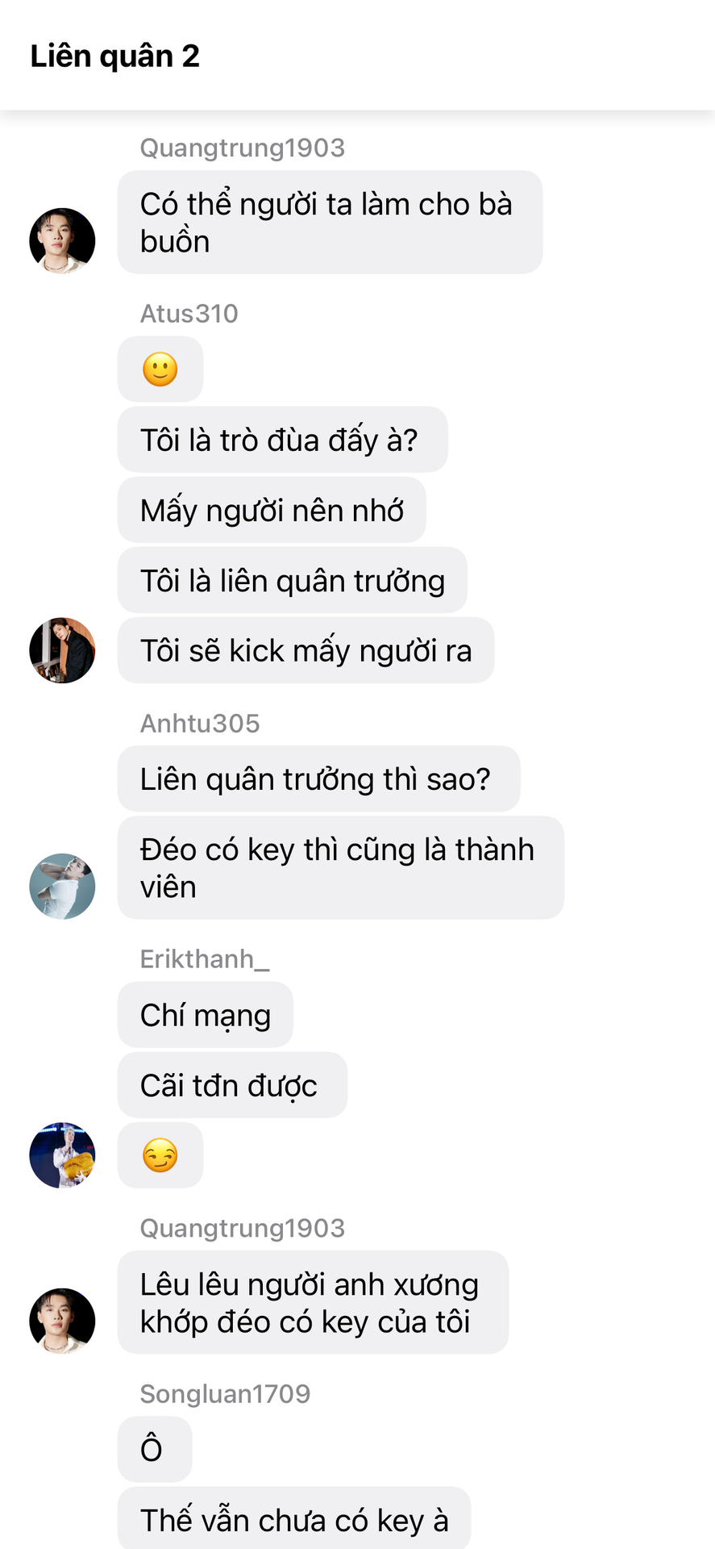Open the Songluan1709 username label

pyautogui.click(x=225, y=1393)
